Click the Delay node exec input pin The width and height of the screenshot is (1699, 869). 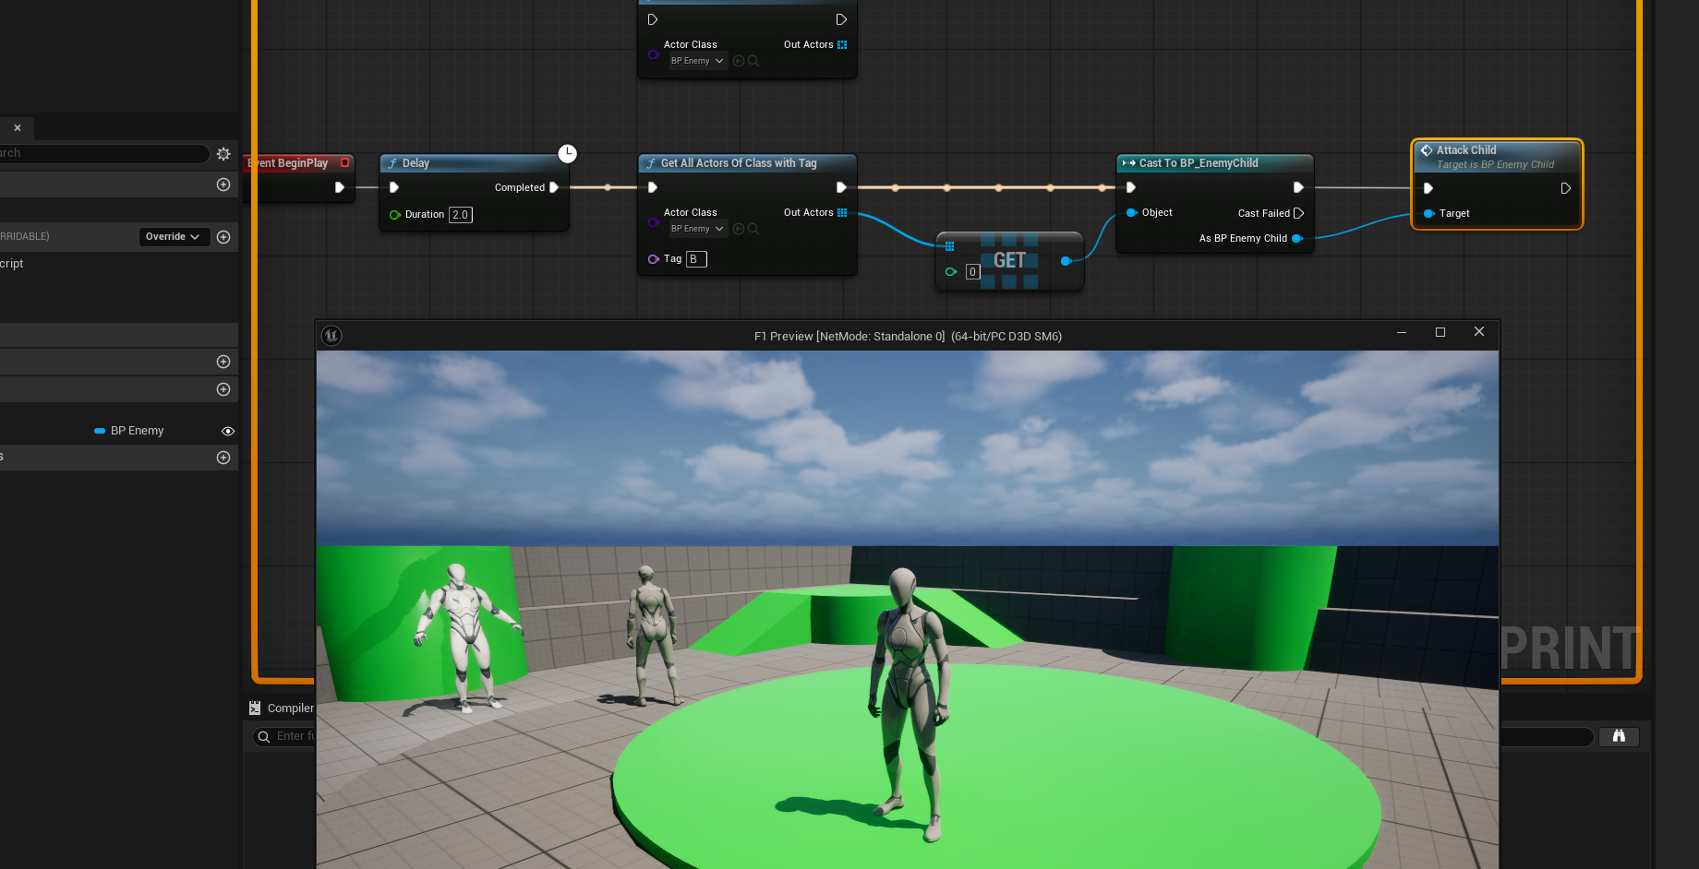point(394,187)
